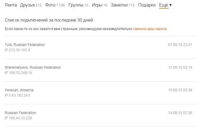Click the 'сменить ваш пароль' link
This screenshot has width=207, height=127.
coord(150,29)
